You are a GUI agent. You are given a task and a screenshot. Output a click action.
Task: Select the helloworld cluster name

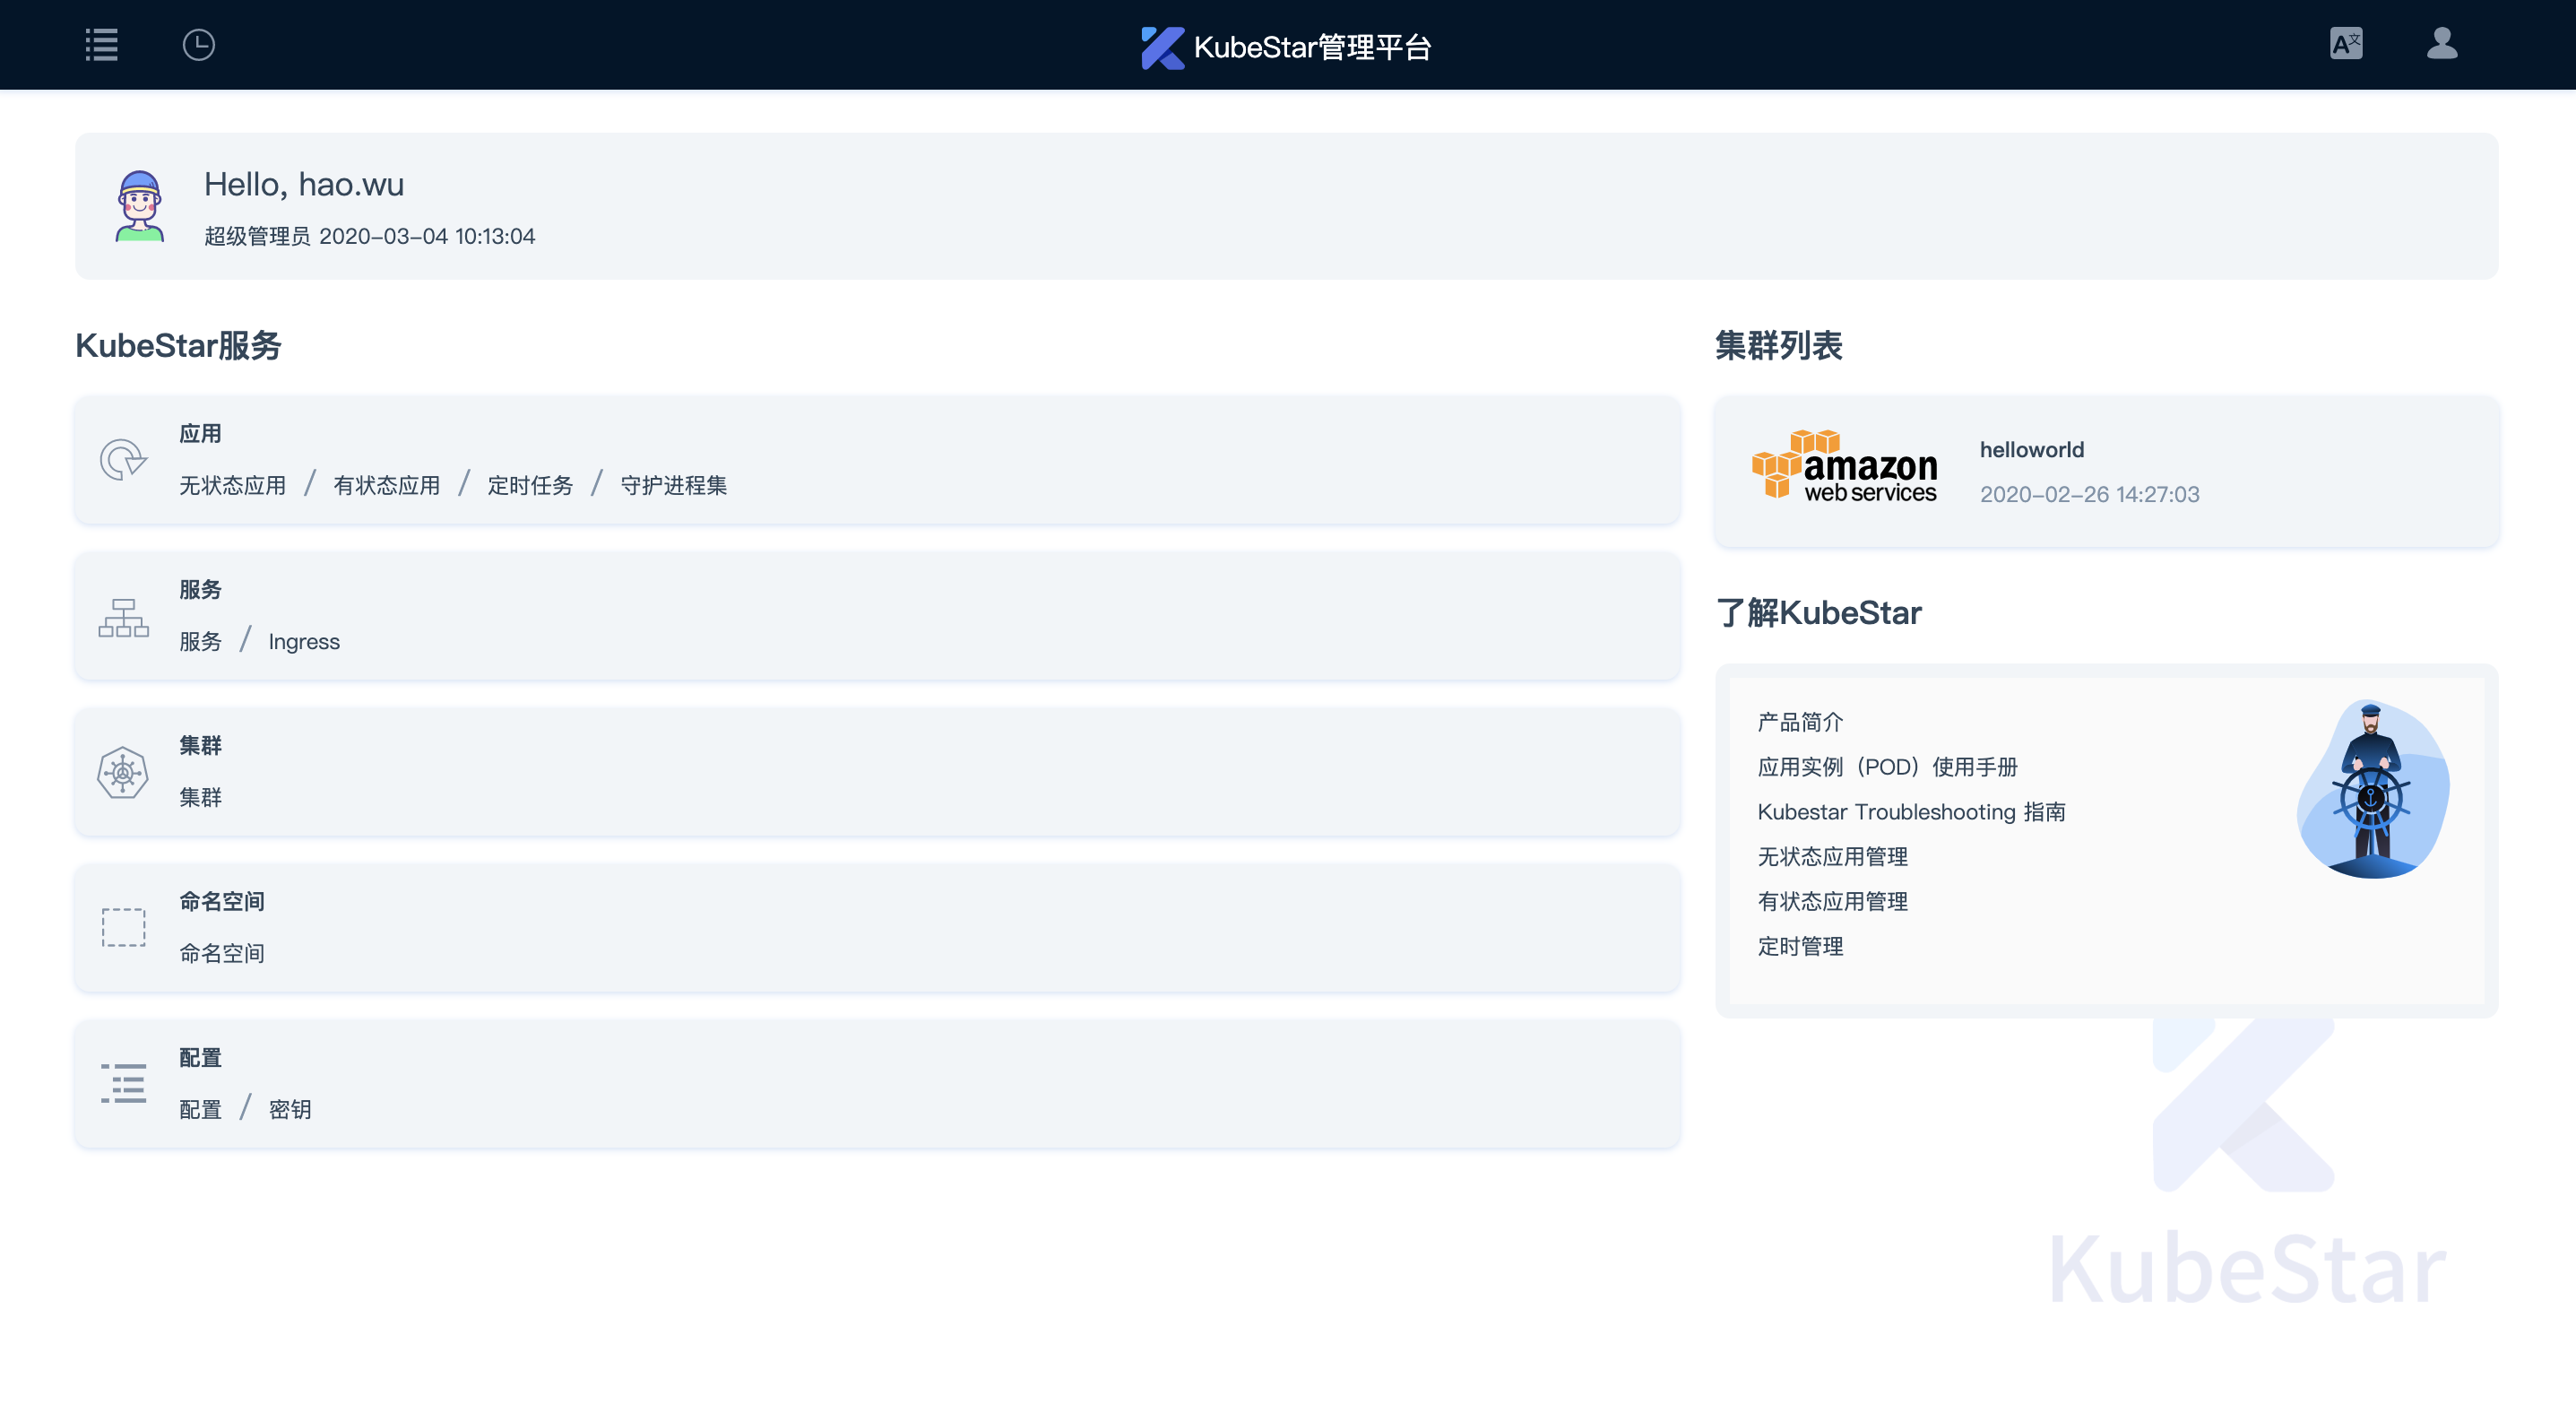2032,450
